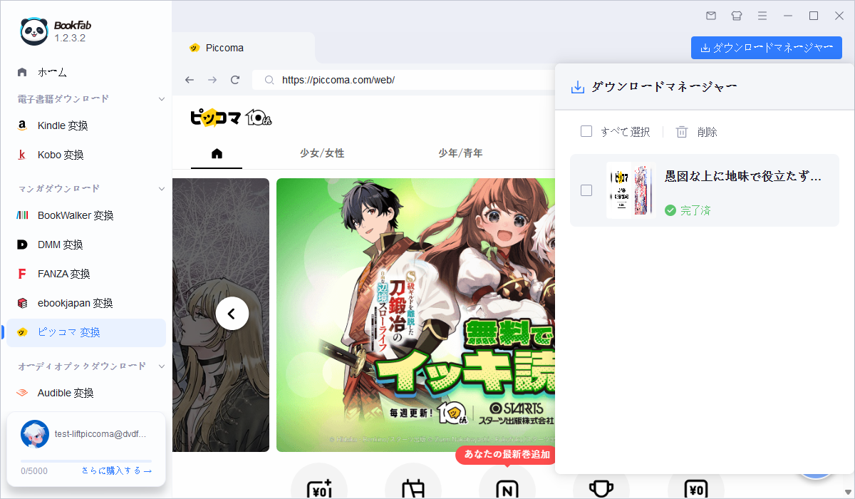The height and width of the screenshot is (499, 855).
Task: Open Kindle 変換 in sidebar
Action: 85,125
